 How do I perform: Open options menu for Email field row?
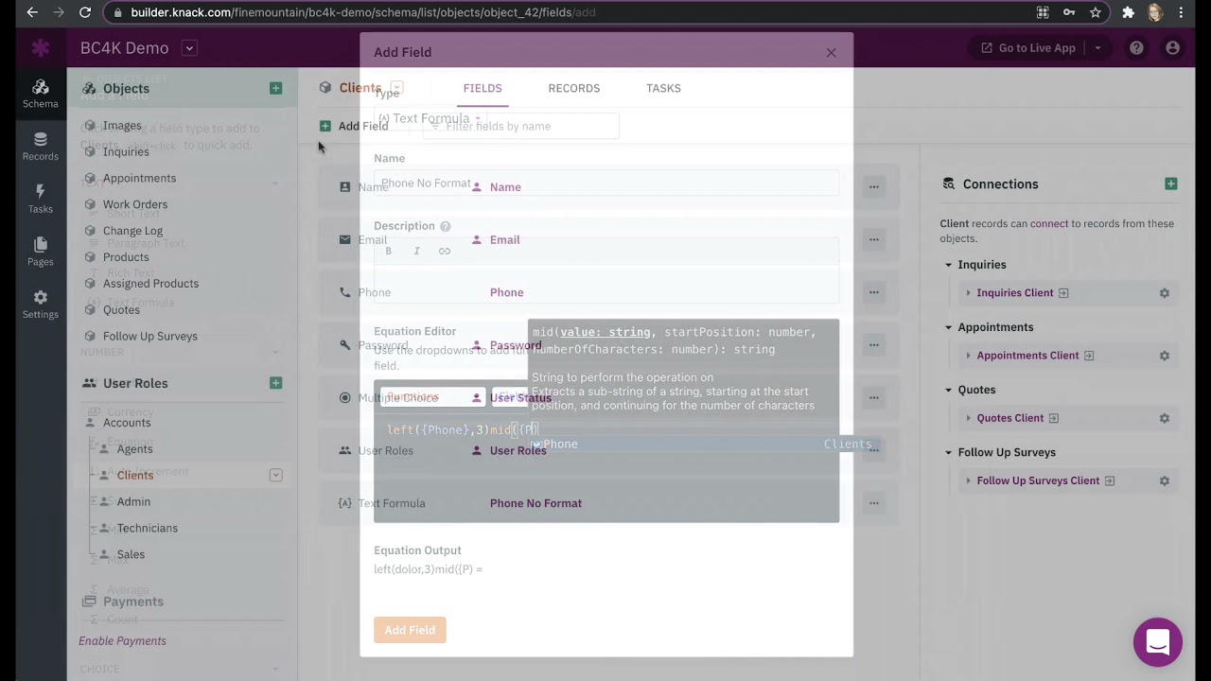(x=874, y=239)
